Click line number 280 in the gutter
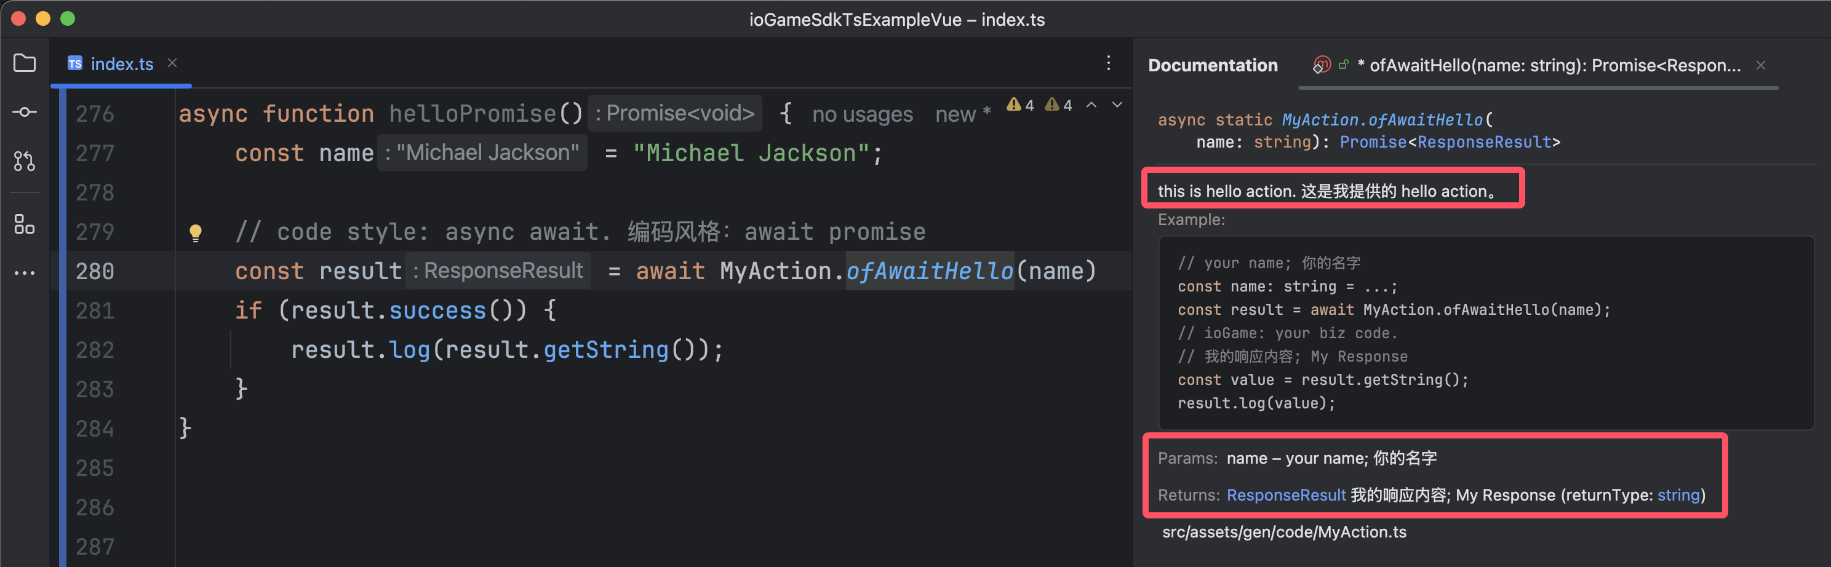This screenshot has height=567, width=1831. click(95, 271)
